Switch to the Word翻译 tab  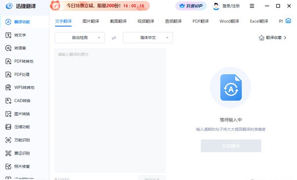[x=229, y=21]
